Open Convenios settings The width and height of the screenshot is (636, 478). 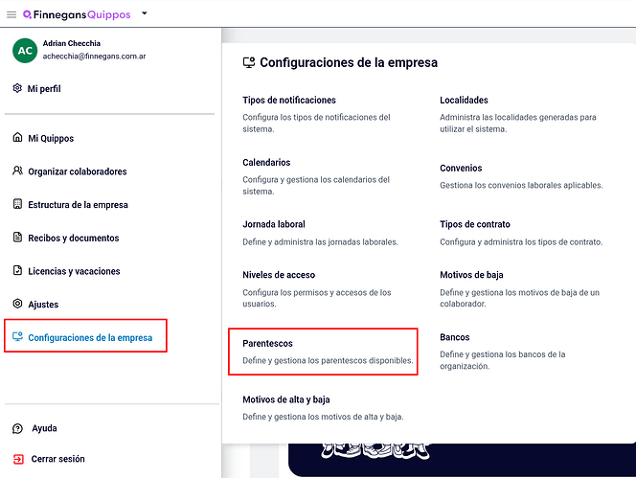pos(461,169)
